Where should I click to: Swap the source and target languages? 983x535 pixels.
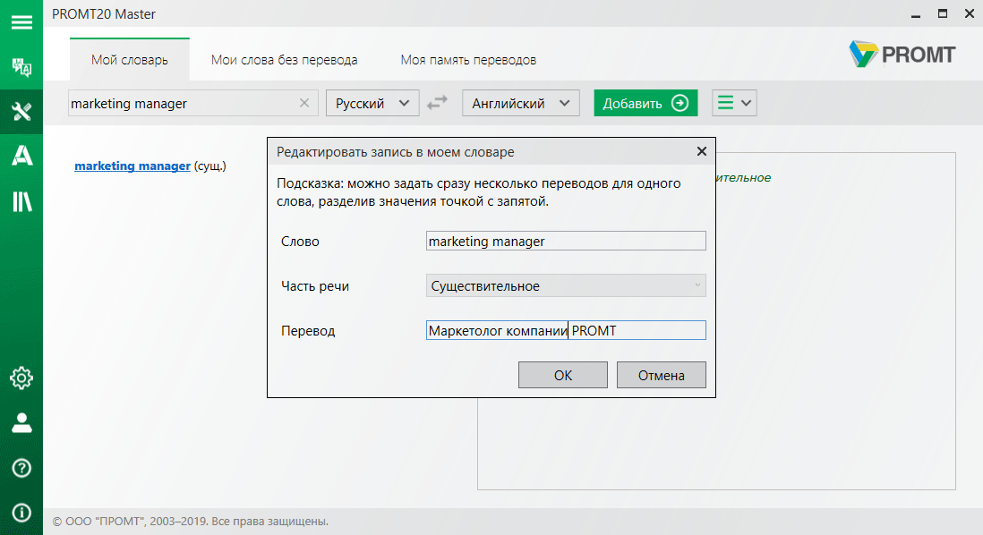pos(438,103)
